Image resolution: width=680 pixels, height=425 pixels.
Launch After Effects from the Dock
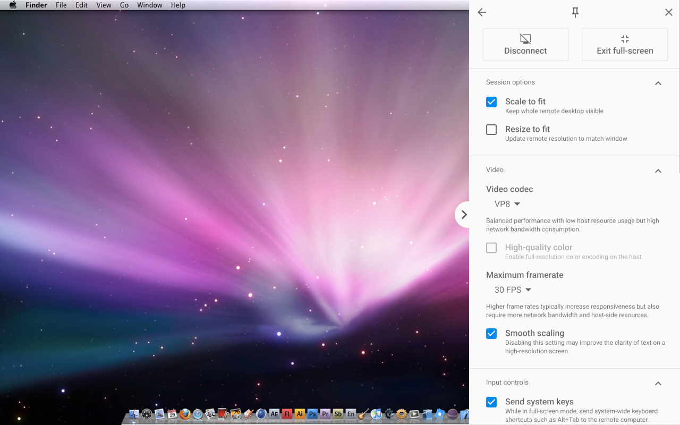(x=274, y=413)
